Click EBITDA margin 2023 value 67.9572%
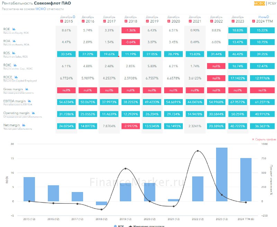This screenshot has height=227, width=277. coord(238,102)
